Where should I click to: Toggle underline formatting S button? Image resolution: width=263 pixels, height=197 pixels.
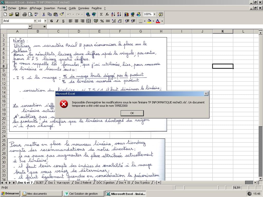pos(63,21)
